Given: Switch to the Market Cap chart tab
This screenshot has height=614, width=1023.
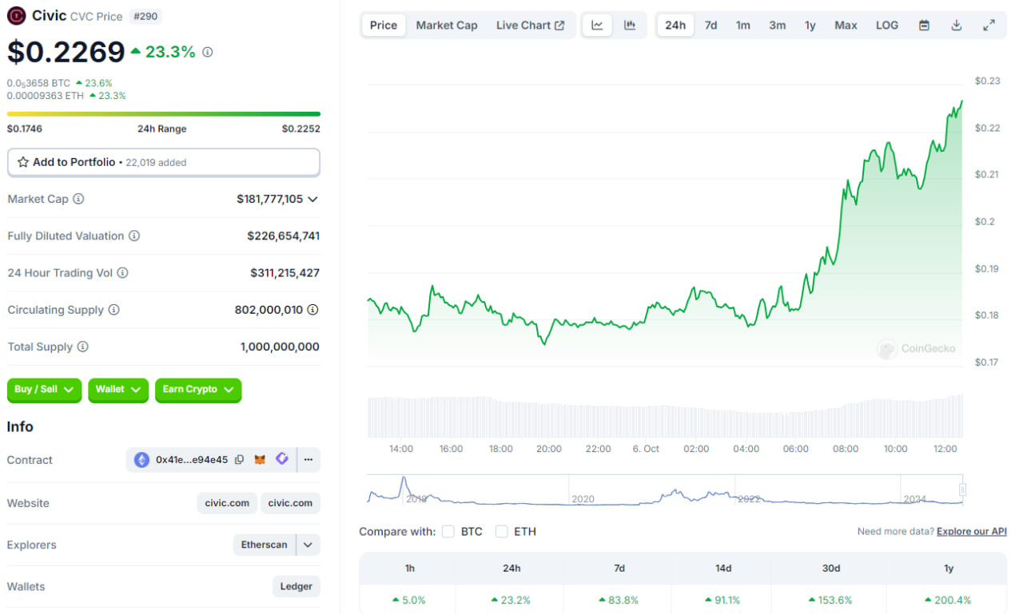Looking at the screenshot, I should pyautogui.click(x=447, y=26).
